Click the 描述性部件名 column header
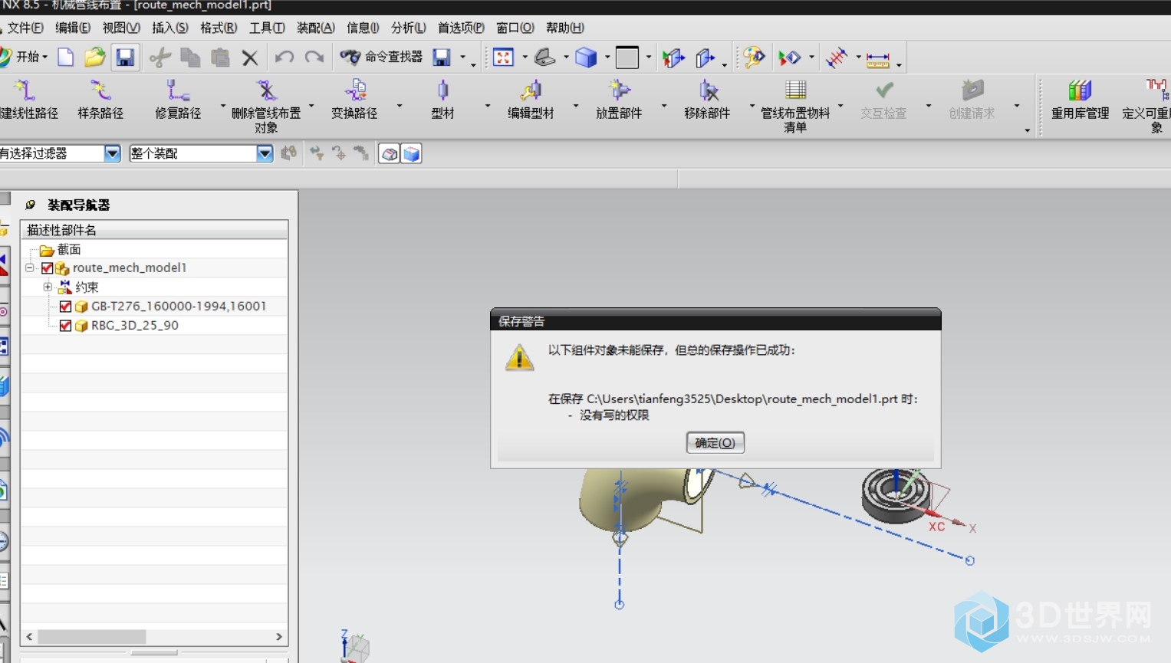Screen dimensions: 1171x663 (154, 230)
